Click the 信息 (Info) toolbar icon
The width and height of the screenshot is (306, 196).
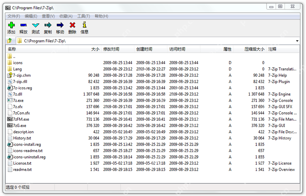(85, 25)
